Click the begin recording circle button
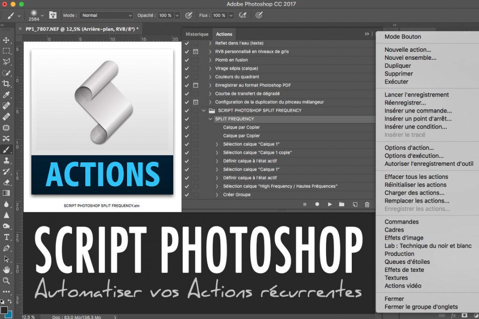The height and width of the screenshot is (319, 479). [317, 204]
